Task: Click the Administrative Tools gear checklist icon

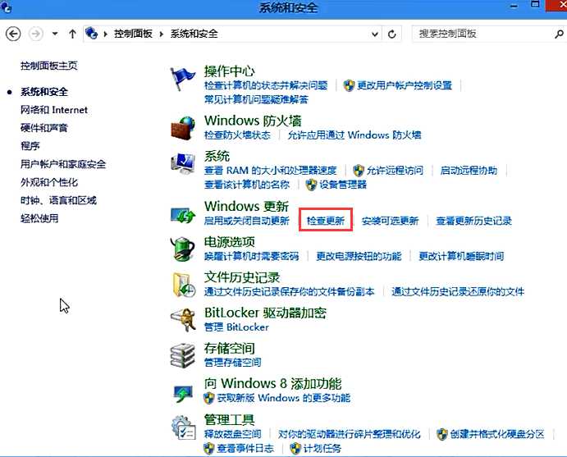Action: [x=183, y=427]
